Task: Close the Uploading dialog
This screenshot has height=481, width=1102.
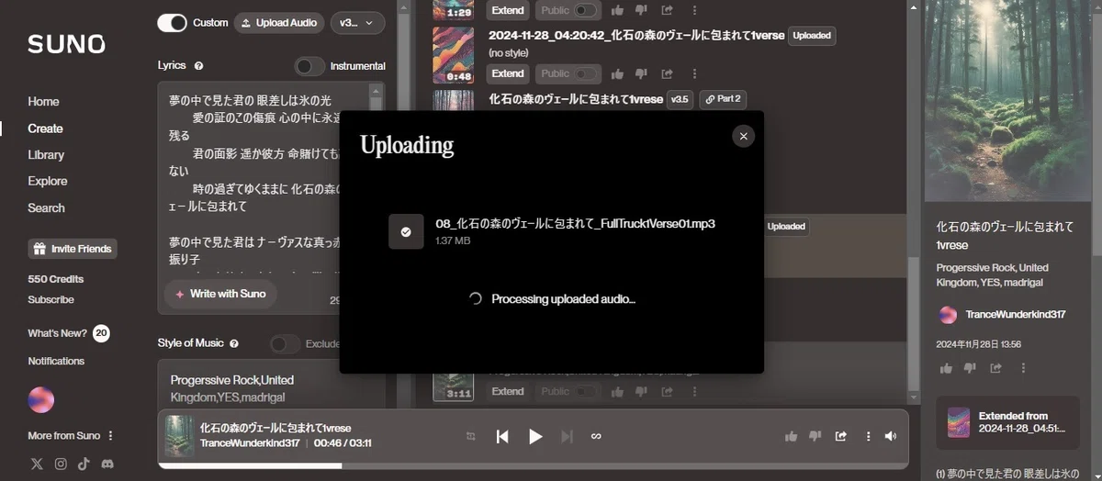Action: [743, 136]
